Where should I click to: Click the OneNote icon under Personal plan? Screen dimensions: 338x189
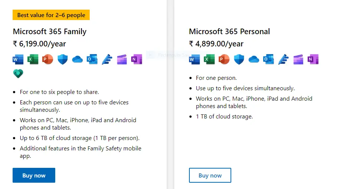click(x=313, y=59)
